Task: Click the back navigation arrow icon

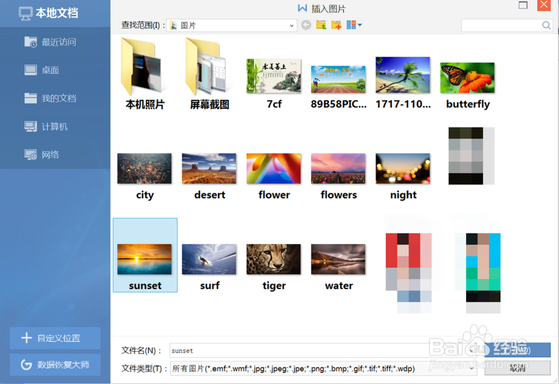Action: (306, 25)
